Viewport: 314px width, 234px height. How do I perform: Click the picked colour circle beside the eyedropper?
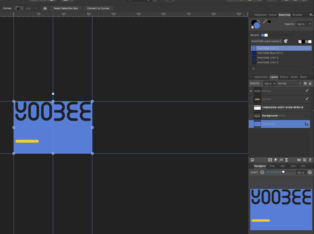pyautogui.click(x=269, y=22)
